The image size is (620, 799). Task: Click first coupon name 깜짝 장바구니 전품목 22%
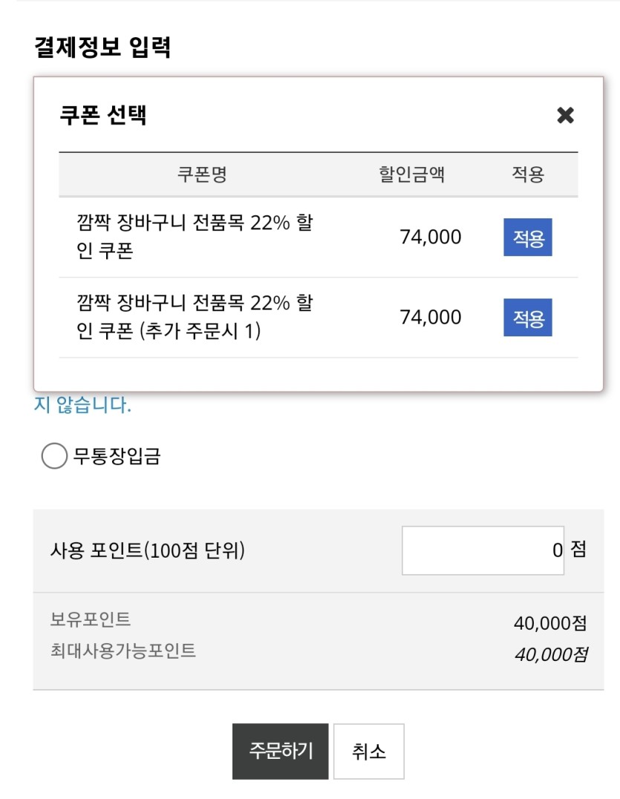pos(195,236)
